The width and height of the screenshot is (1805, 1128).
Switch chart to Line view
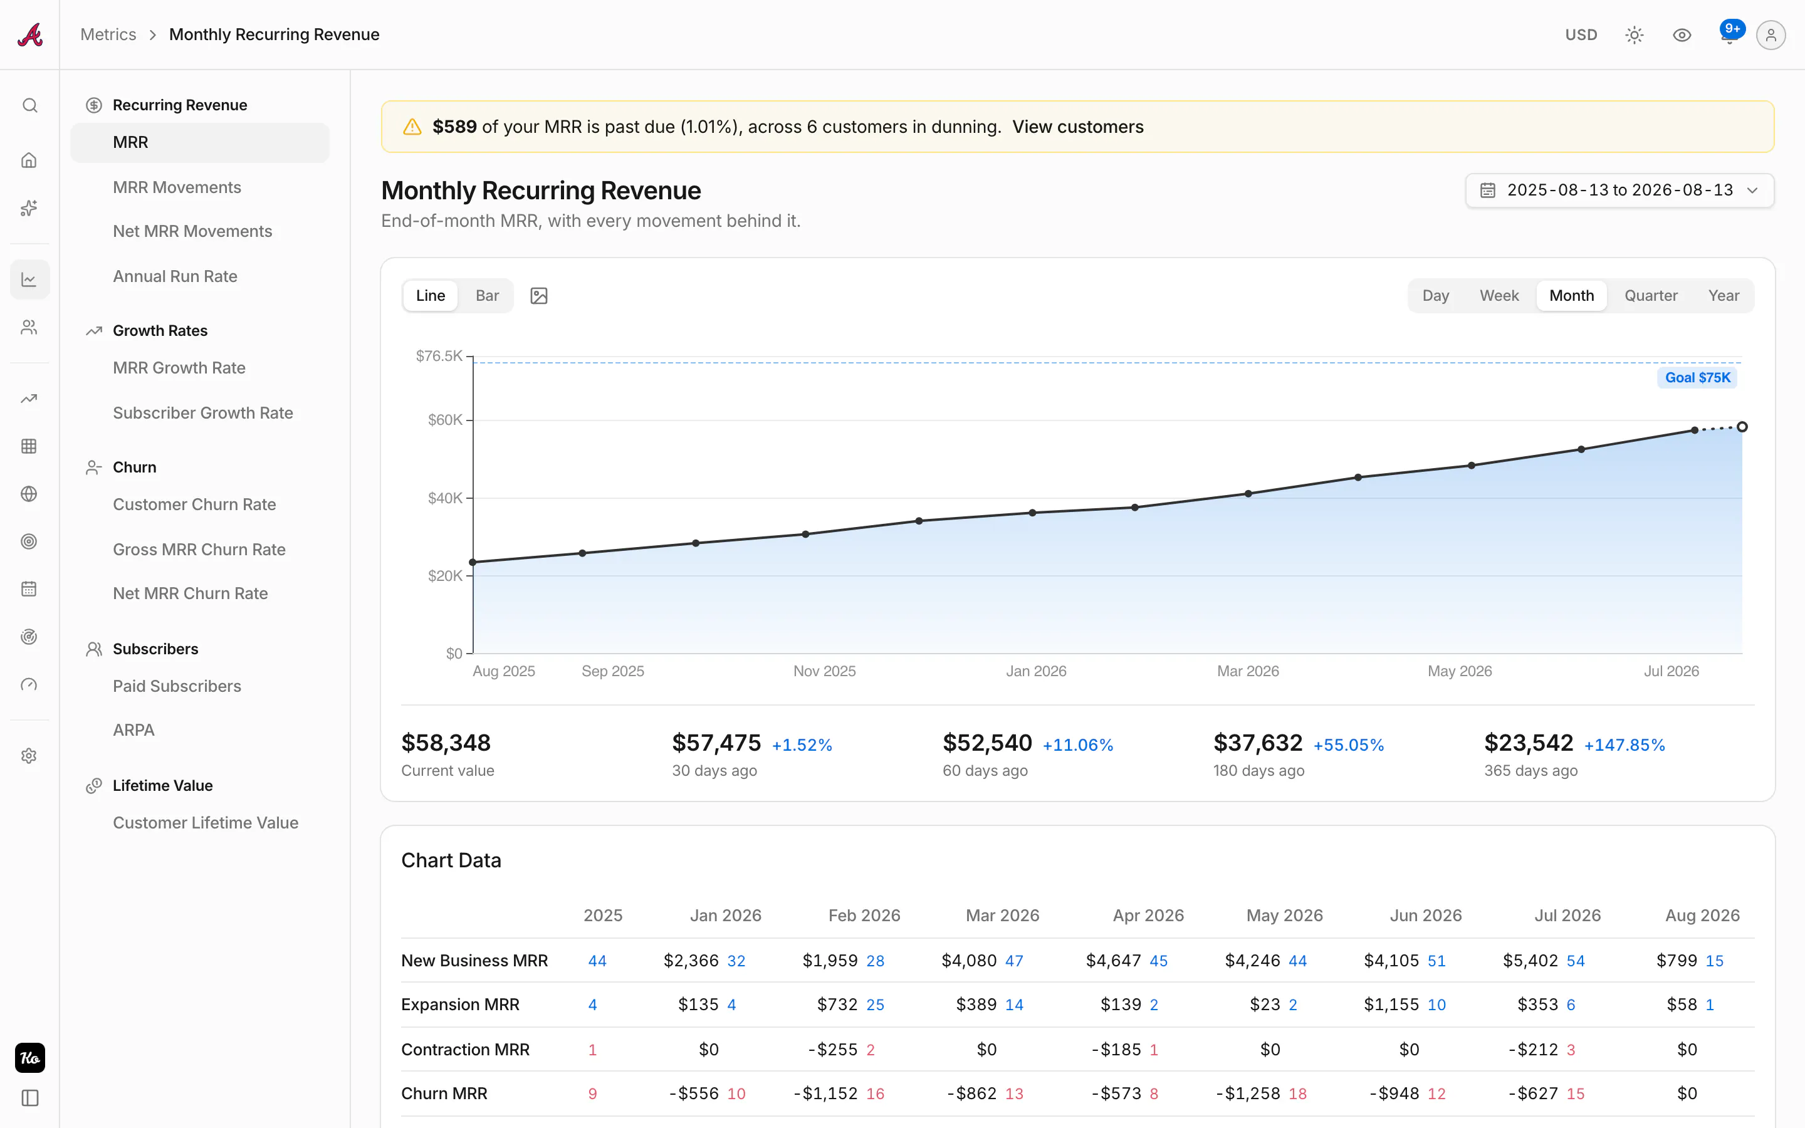pos(431,295)
